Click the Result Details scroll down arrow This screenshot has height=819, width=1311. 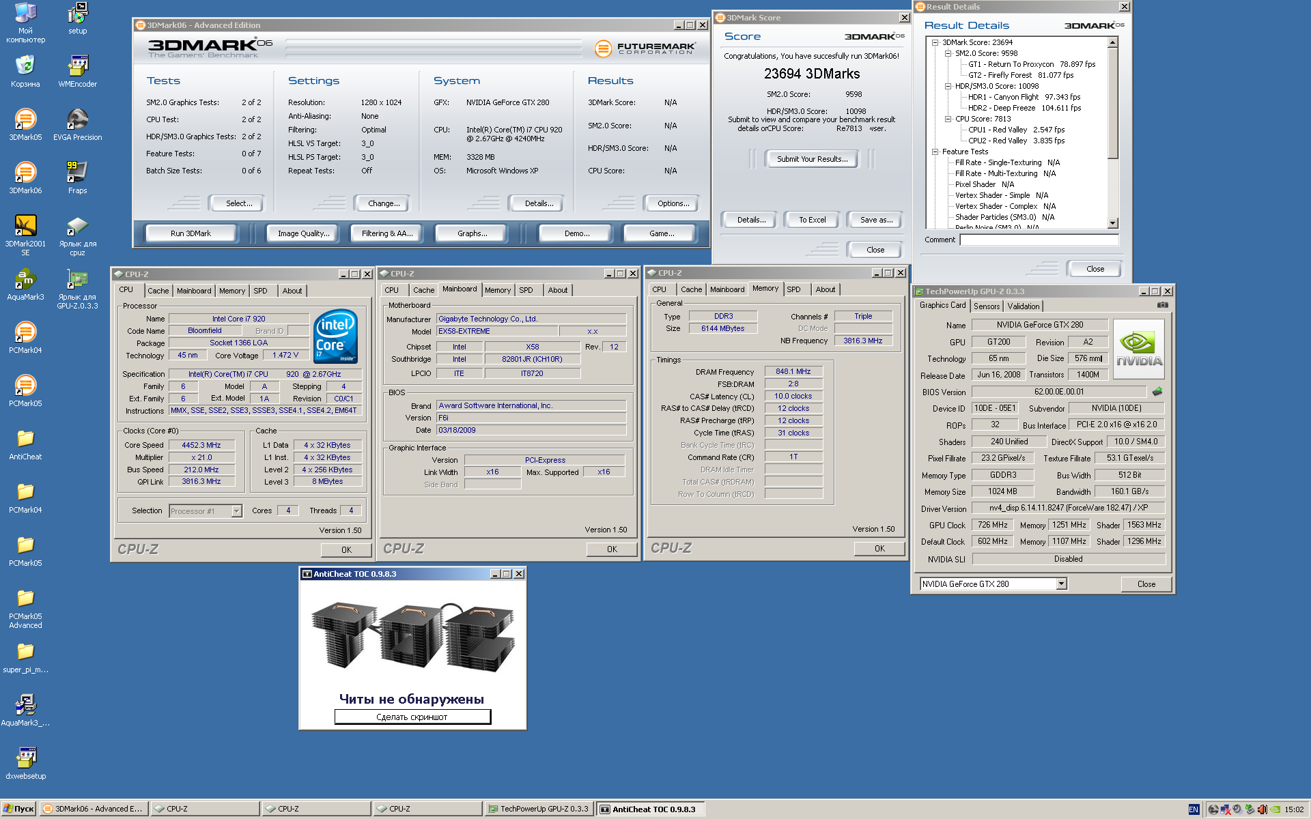click(x=1112, y=222)
